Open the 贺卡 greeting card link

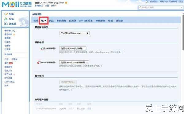point(6,85)
